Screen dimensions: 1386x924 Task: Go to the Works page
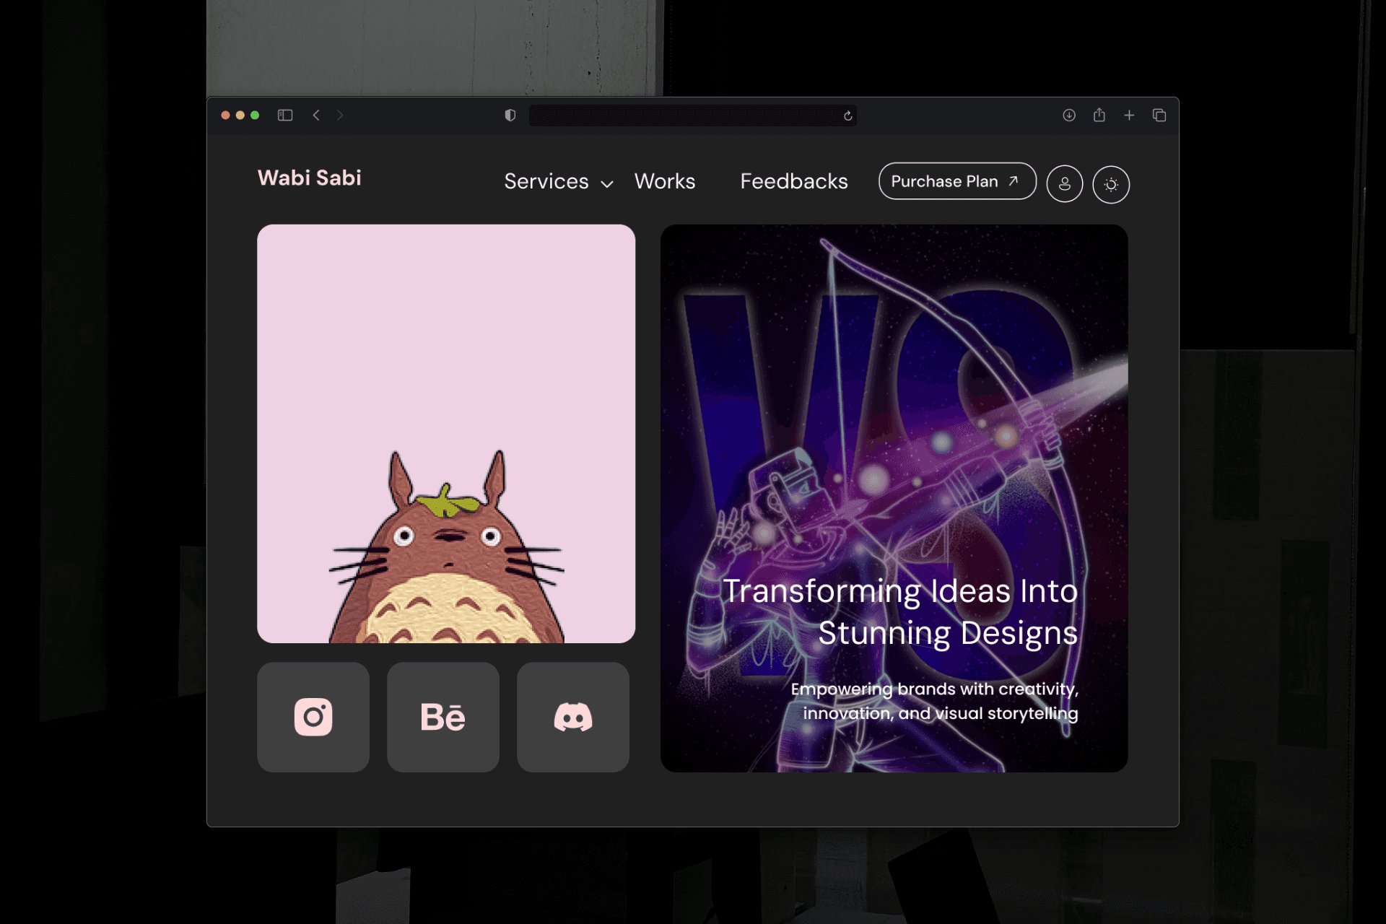(x=664, y=181)
